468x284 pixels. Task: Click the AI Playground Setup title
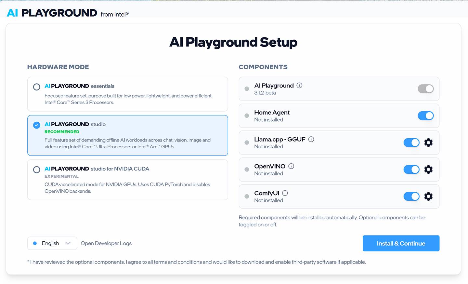tap(233, 42)
